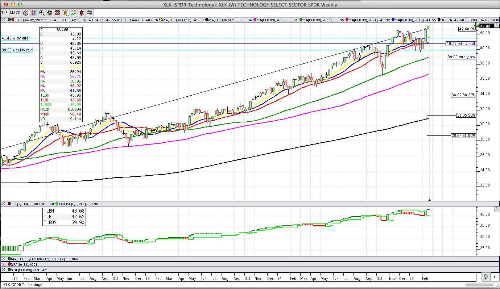The height and width of the screenshot is (289, 500).
Task: Close the VOL pane
Action: click(3, 270)
